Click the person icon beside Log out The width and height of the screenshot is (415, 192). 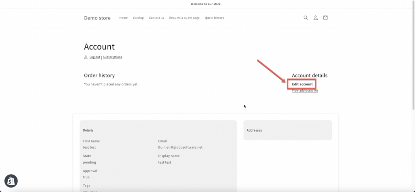86,57
